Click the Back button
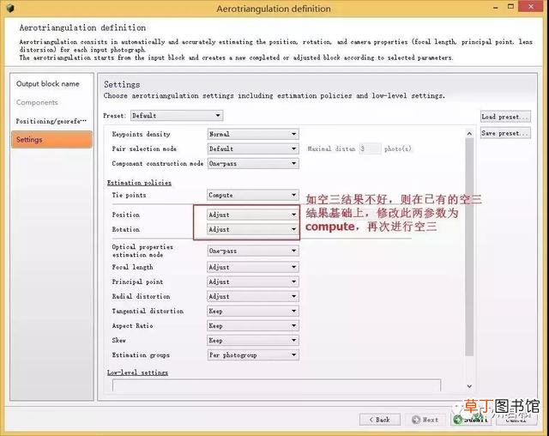The image size is (549, 436). coord(379,420)
